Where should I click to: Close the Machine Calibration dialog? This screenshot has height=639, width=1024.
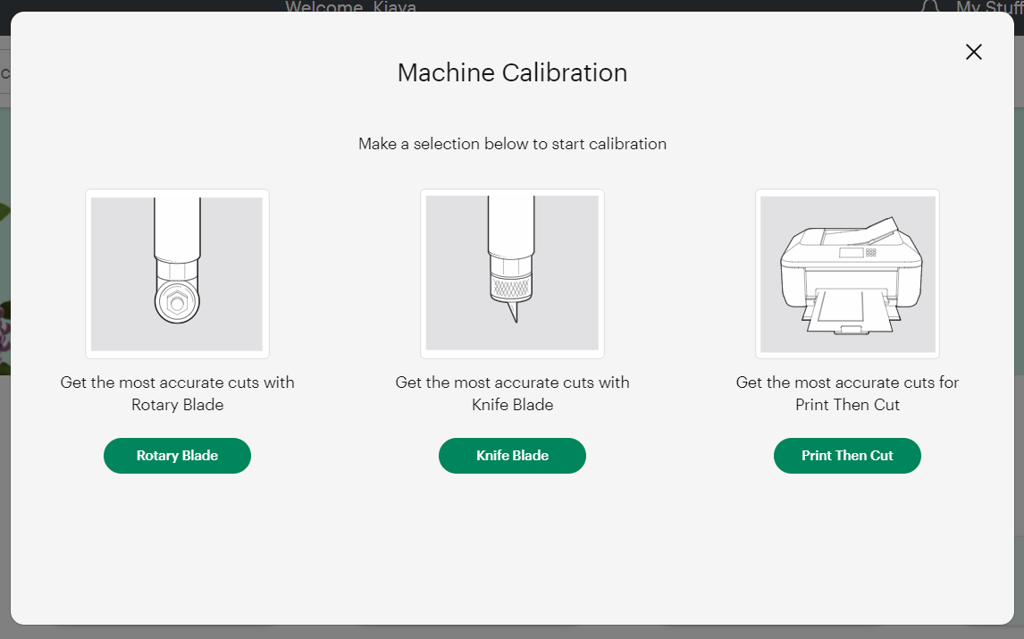click(x=973, y=52)
